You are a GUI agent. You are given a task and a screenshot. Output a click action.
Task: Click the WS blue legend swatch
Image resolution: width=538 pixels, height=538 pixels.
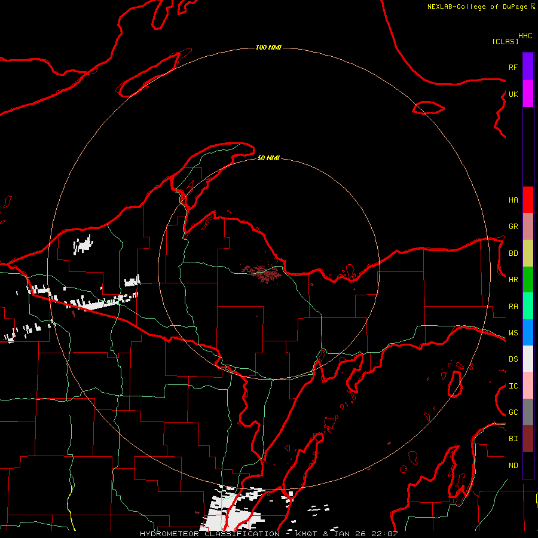(x=528, y=332)
